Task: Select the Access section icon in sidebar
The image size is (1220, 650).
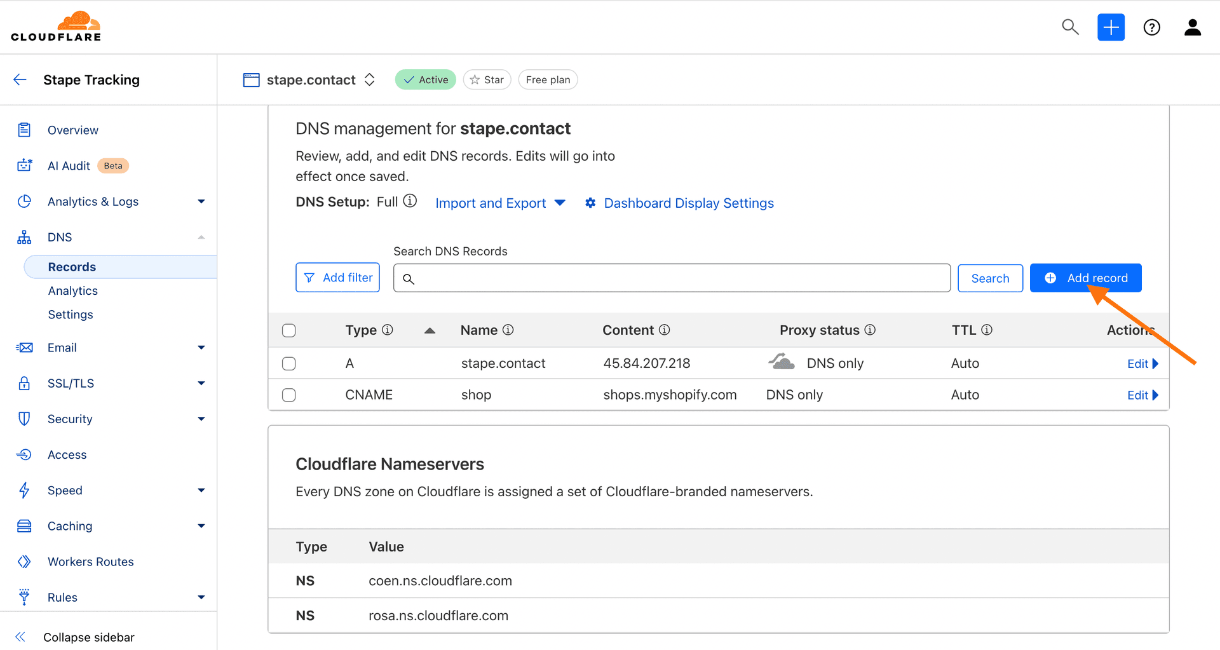Action: click(x=24, y=454)
